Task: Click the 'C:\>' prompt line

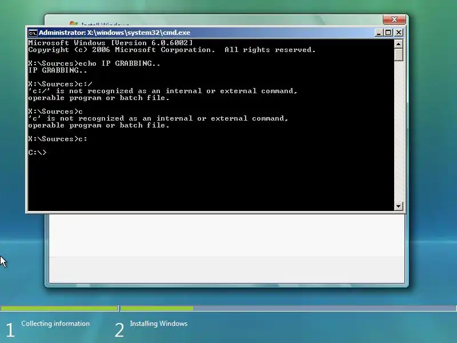Action: (x=37, y=153)
